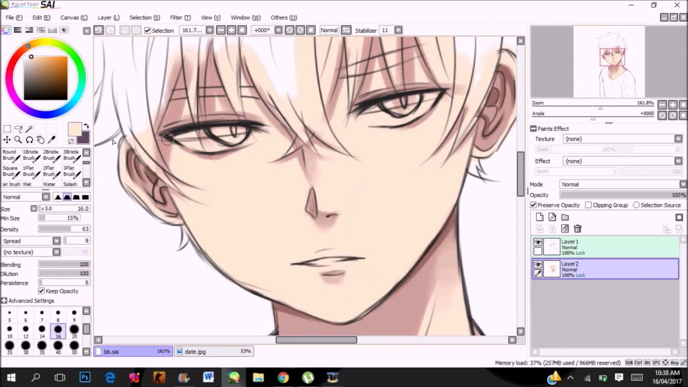Choose the 3Bristle Brush
The height and width of the screenshot is (387, 688).
pyautogui.click(x=71, y=155)
